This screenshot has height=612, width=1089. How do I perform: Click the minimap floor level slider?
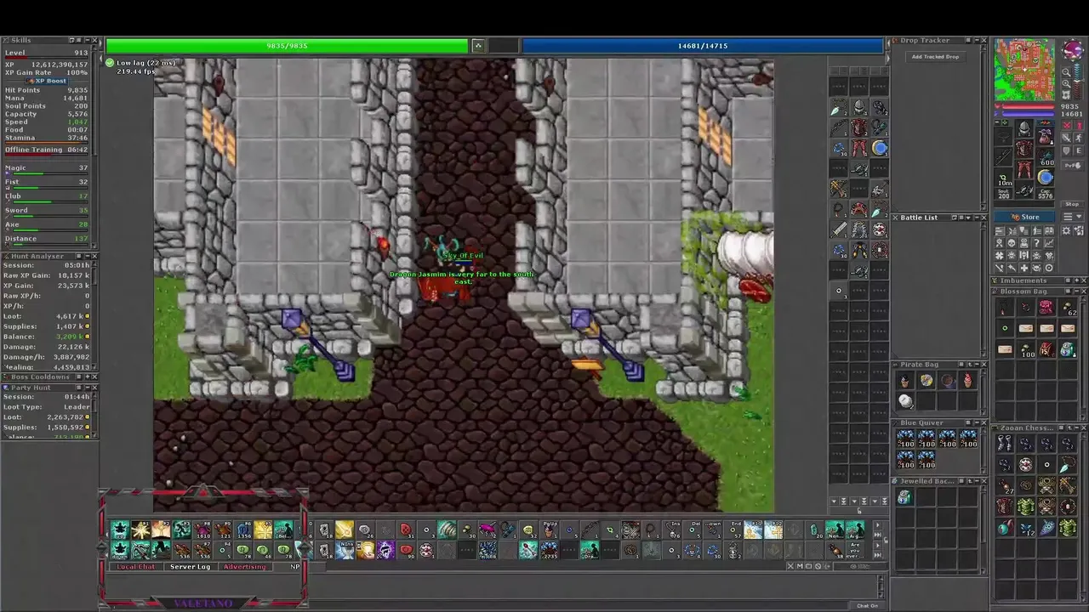[x=1078, y=82]
